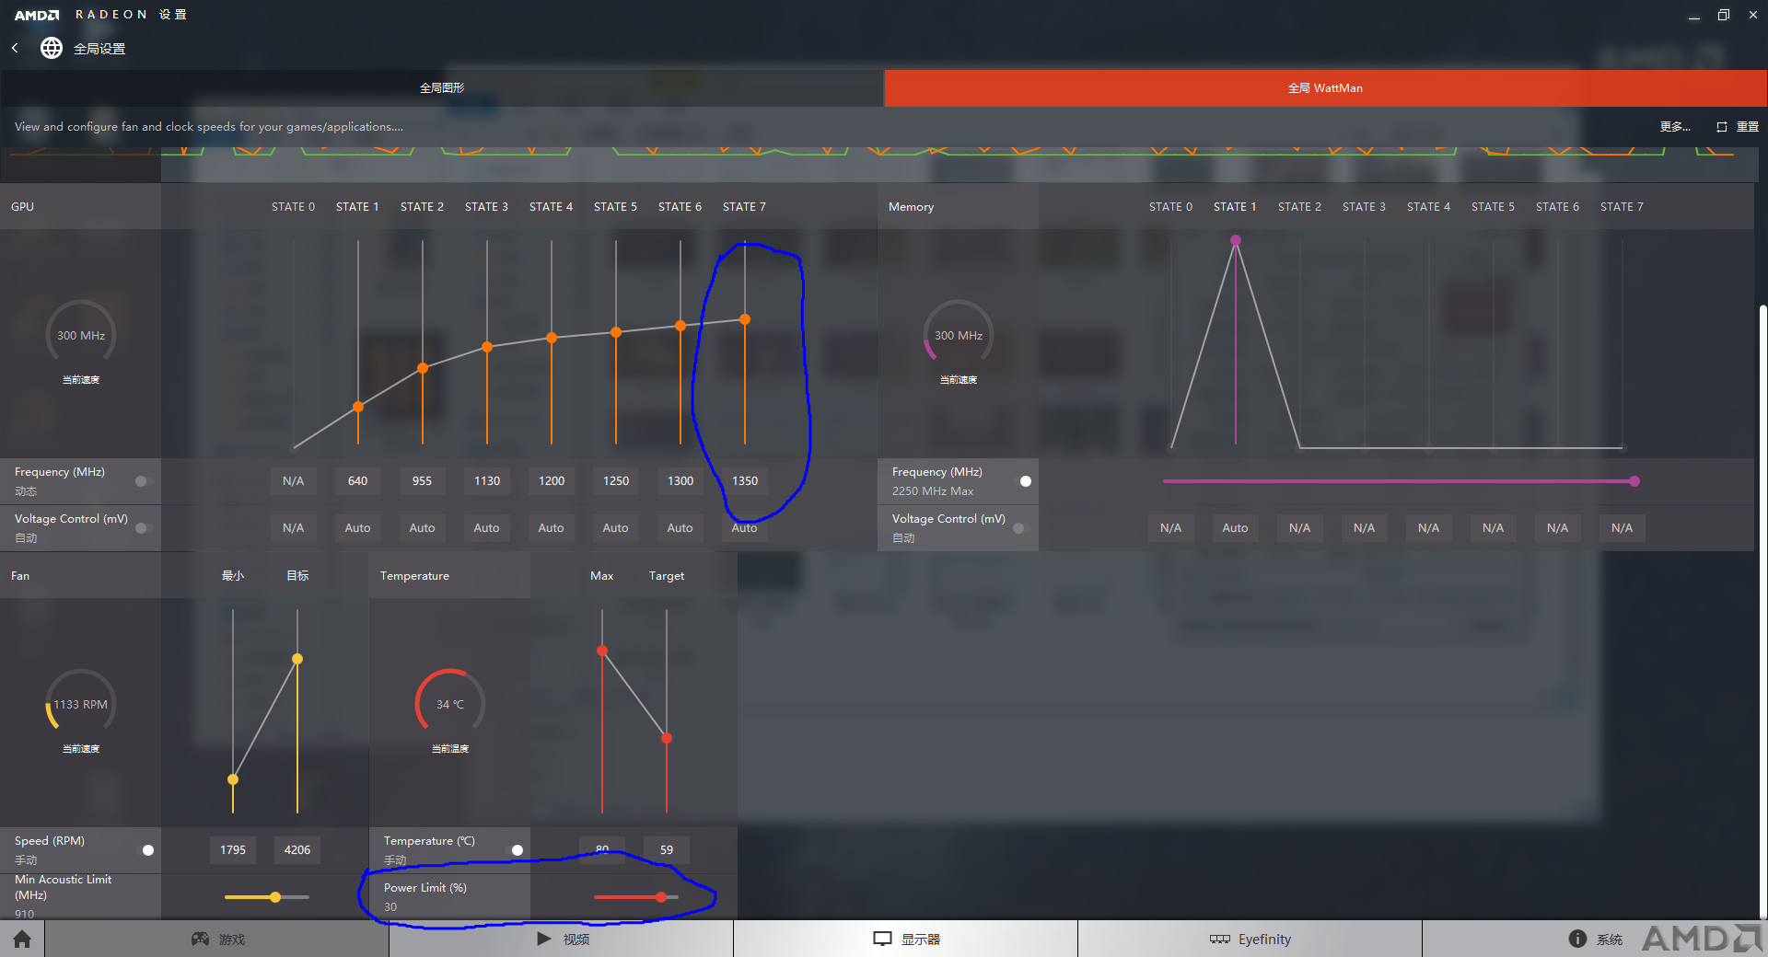Screen dimensions: 1768x957
Task: Click fan target speed graph point
Action: (x=297, y=659)
